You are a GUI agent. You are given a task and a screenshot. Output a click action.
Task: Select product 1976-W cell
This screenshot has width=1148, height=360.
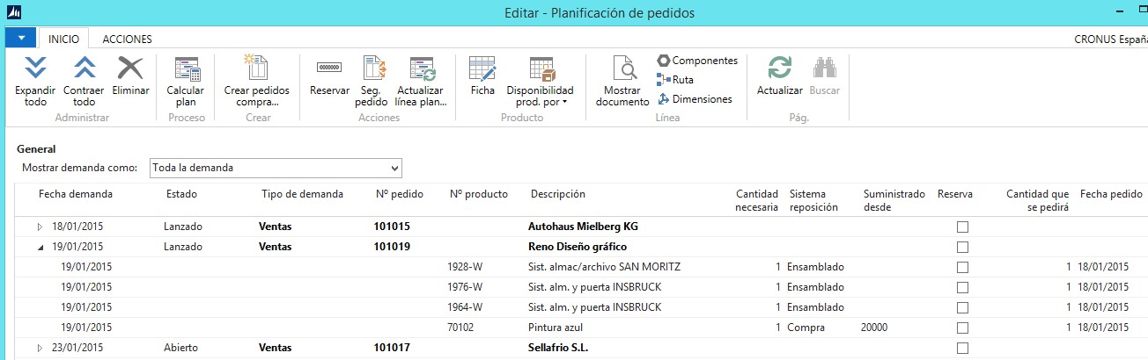pos(466,287)
